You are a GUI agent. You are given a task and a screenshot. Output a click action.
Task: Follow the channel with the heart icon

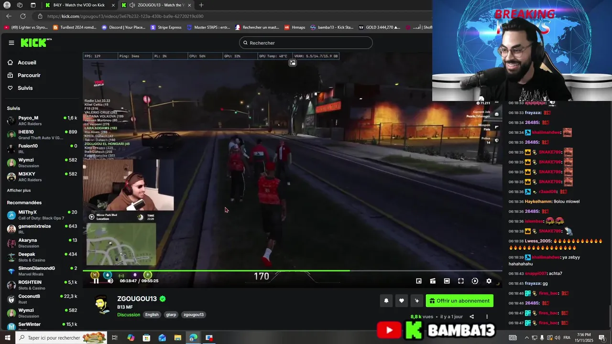coord(402,301)
